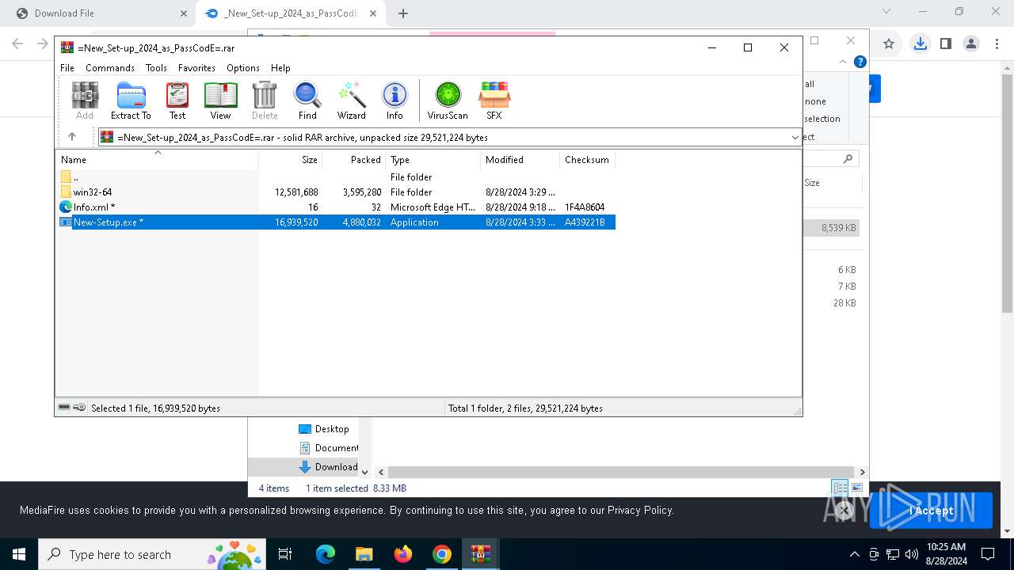Expand the archive path dropdown
This screenshot has width=1014, height=570.
pos(795,137)
